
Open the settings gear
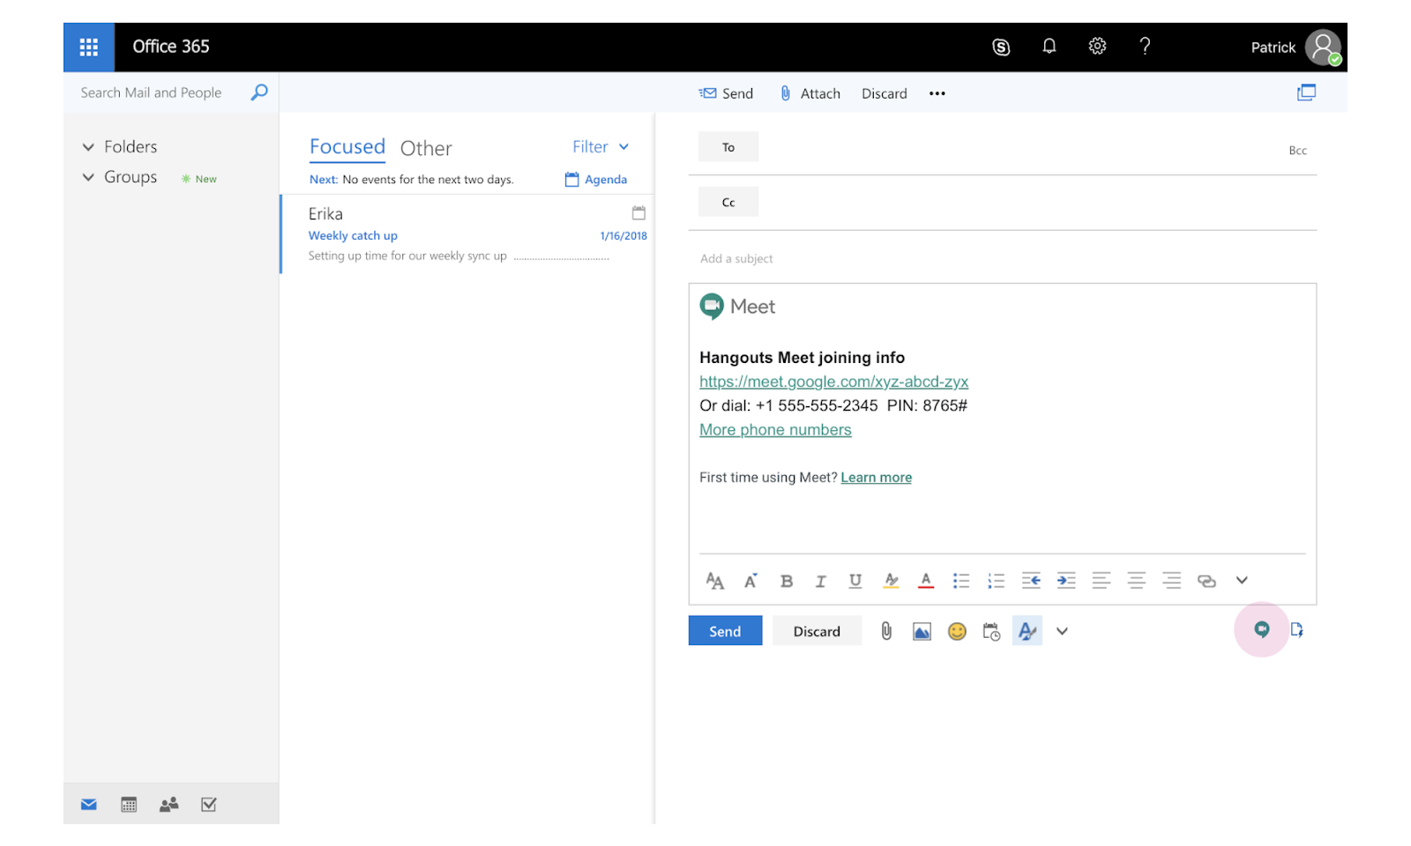tap(1097, 46)
